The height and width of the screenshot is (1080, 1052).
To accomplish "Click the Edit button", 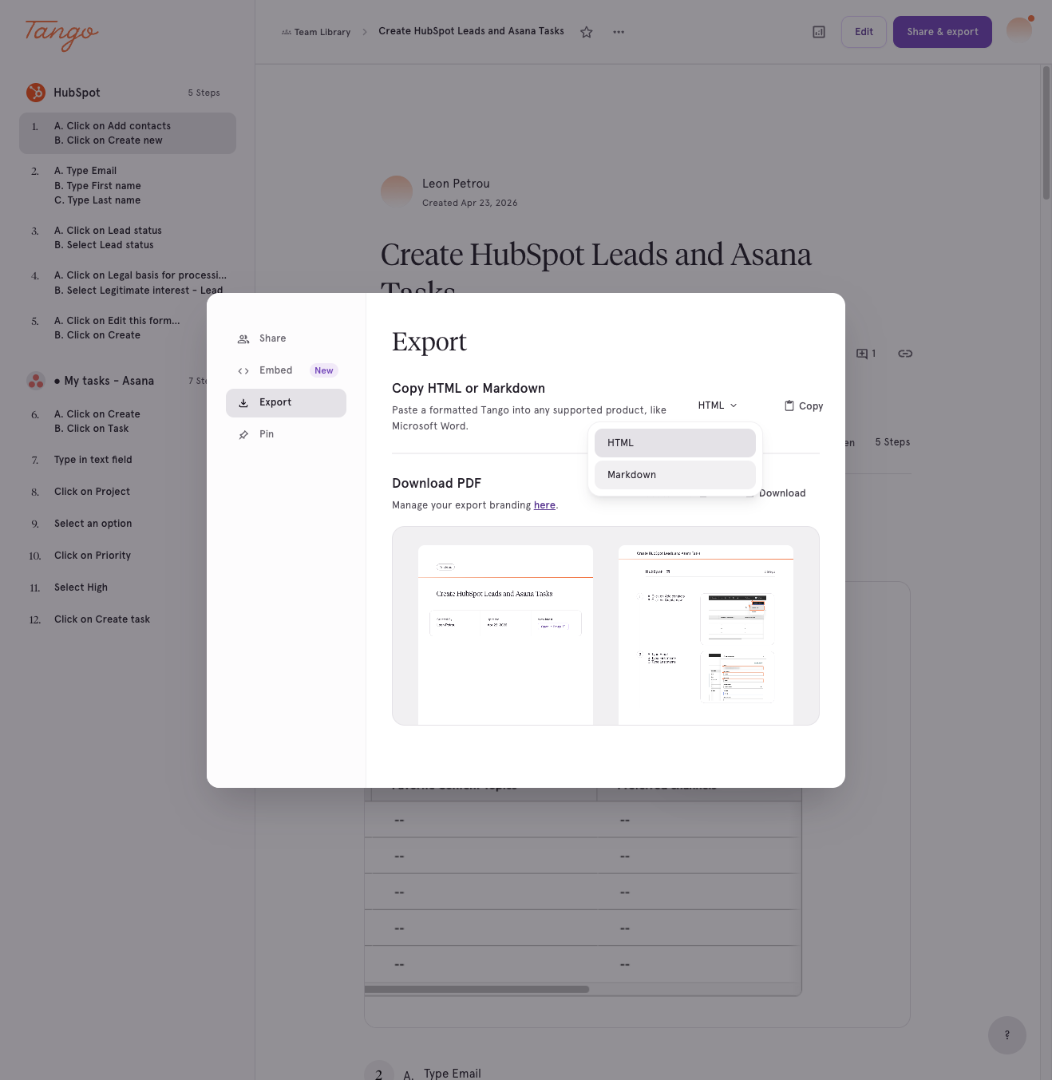I will tap(864, 32).
